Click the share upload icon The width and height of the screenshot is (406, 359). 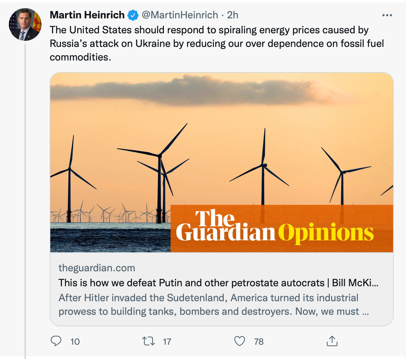332,341
